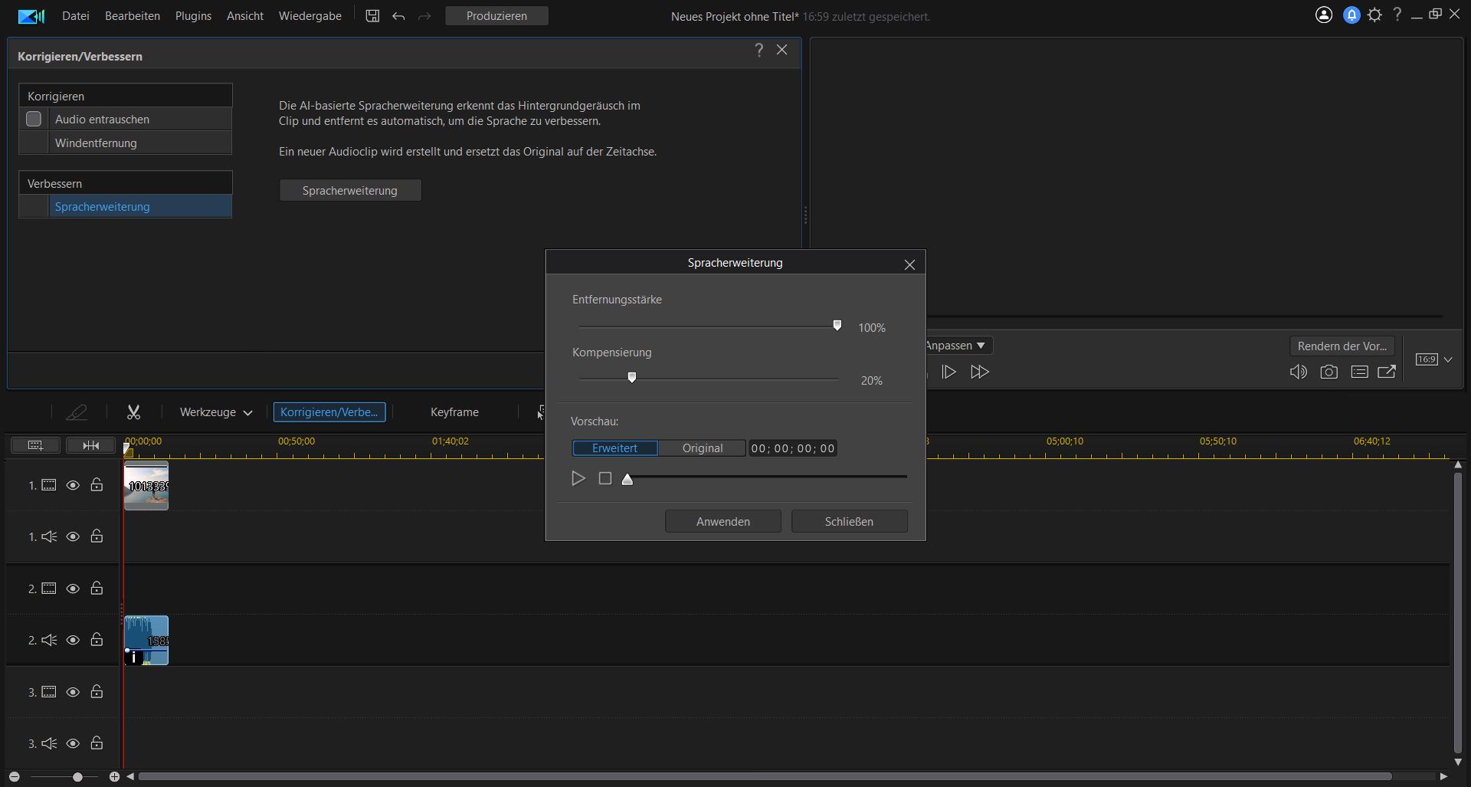The image size is (1471, 787).
Task: Take snapshot with camera icon
Action: click(1328, 372)
